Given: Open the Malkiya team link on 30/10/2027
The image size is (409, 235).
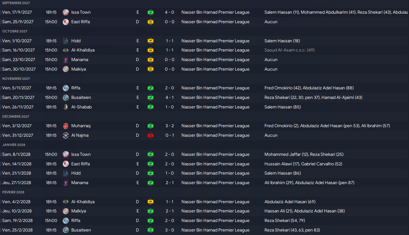Looking at the screenshot, I should (x=79, y=69).
